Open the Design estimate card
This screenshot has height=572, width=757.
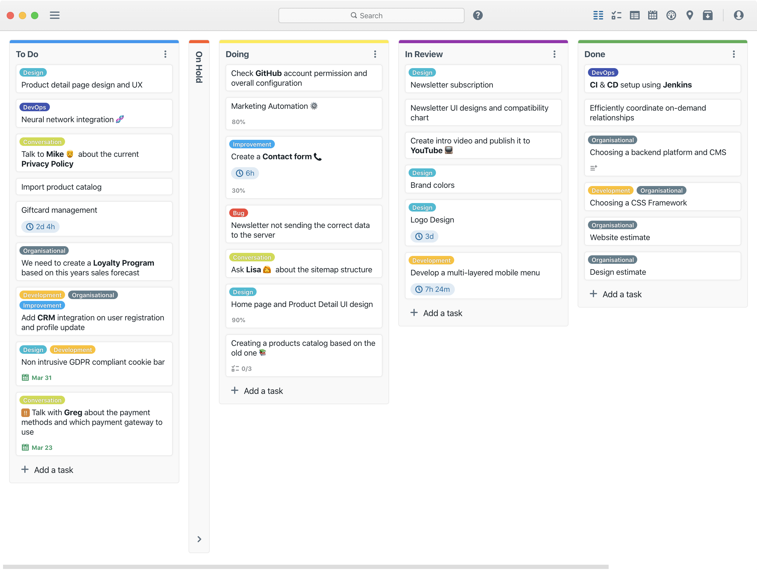coord(662,266)
